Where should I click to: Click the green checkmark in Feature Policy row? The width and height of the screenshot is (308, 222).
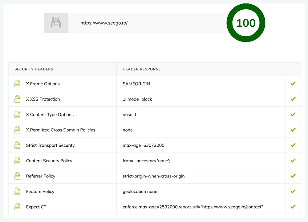[x=293, y=191]
